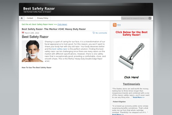Click the shaving man thumbnail image
Image resolution: width=172 pixels, height=115 pixels.
click(32, 51)
